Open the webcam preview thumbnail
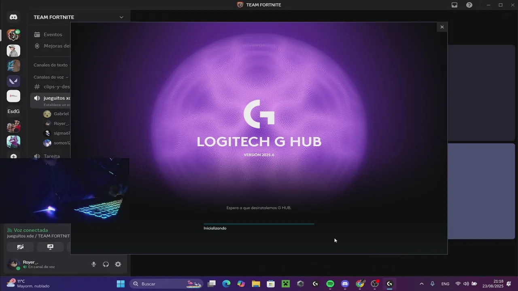This screenshot has height=291, width=518. point(65,191)
